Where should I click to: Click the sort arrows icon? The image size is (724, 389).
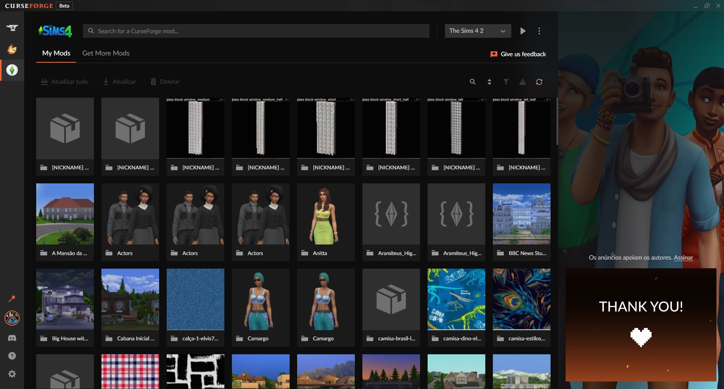489,82
